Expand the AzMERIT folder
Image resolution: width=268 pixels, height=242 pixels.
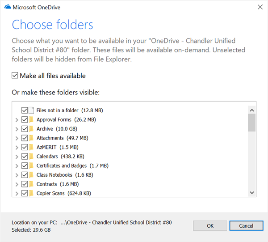click(x=17, y=148)
